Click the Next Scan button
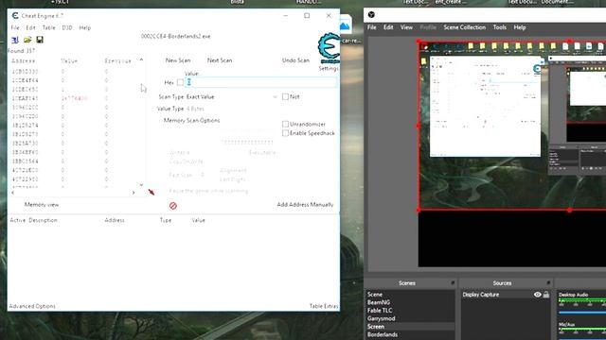 pyautogui.click(x=220, y=60)
